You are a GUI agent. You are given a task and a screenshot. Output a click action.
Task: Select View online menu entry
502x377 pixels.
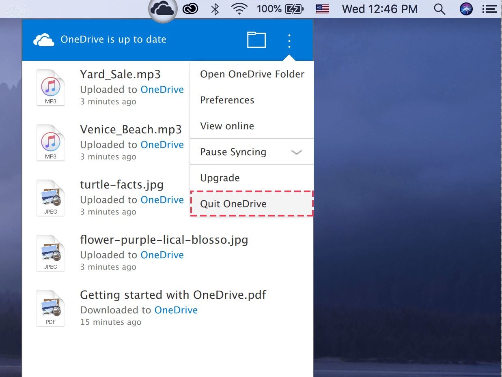point(227,126)
